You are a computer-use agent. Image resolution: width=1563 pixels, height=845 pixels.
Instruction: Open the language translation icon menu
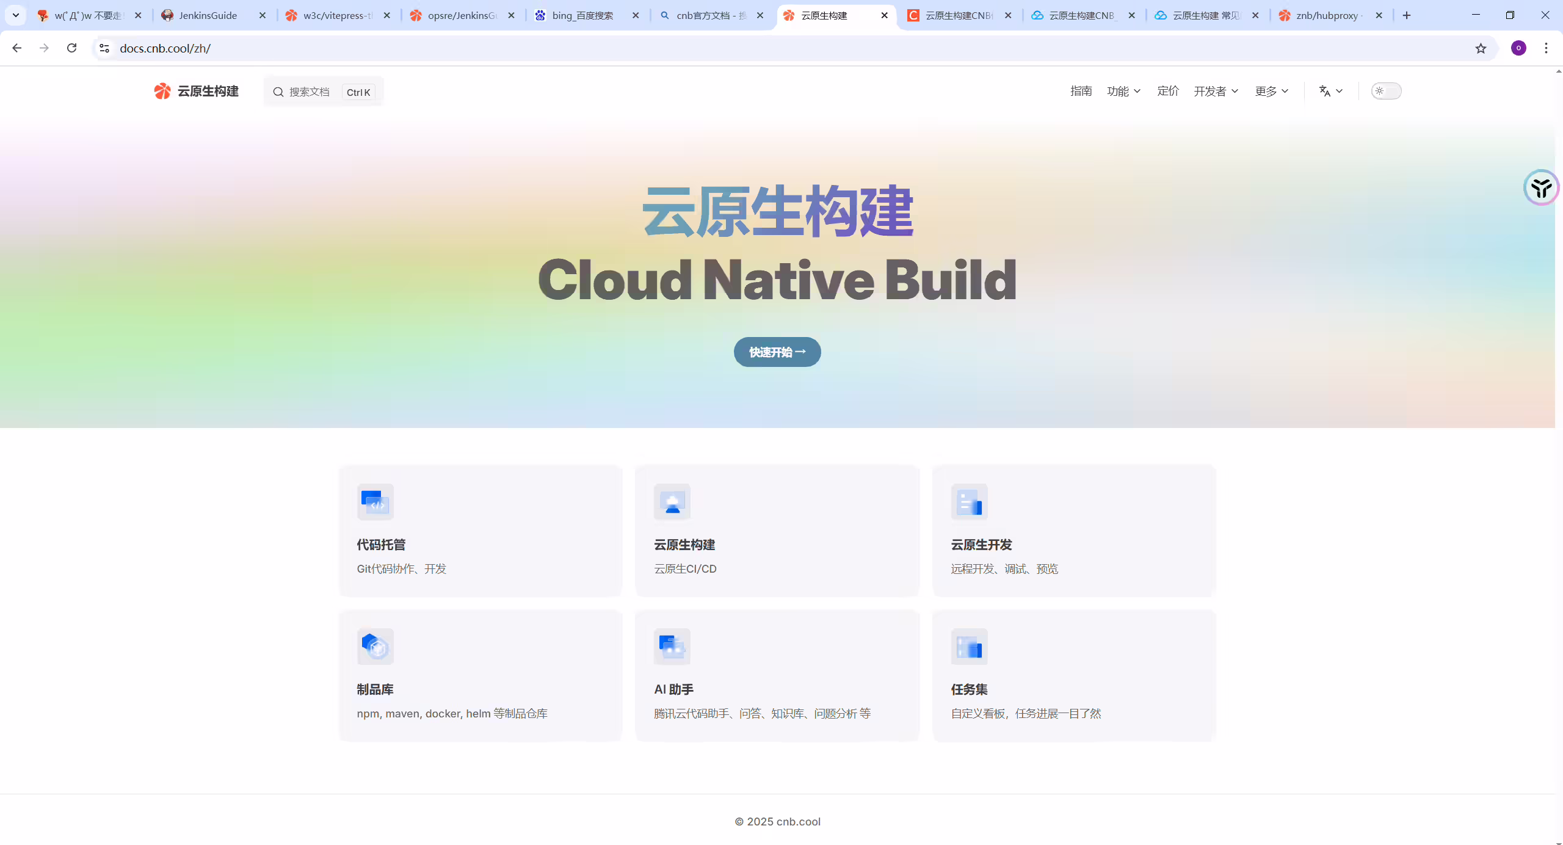coord(1331,91)
